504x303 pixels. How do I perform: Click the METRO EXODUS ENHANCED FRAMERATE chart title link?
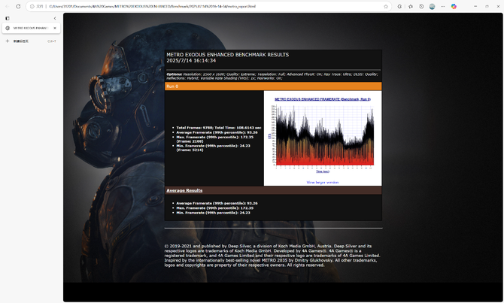[x=323, y=99]
